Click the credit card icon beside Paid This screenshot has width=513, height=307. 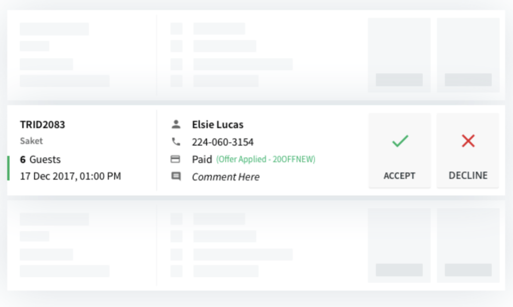coord(176,159)
